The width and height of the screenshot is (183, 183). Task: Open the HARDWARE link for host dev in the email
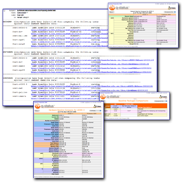[x=89, y=90]
